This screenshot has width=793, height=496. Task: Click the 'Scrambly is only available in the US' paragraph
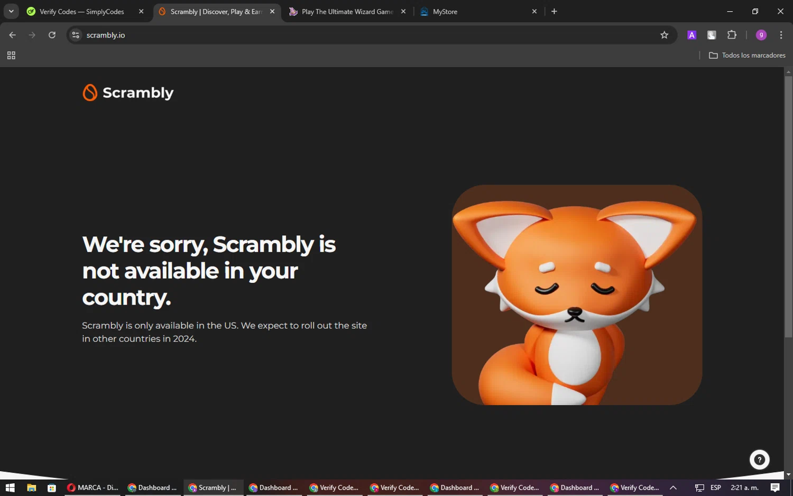tap(224, 332)
